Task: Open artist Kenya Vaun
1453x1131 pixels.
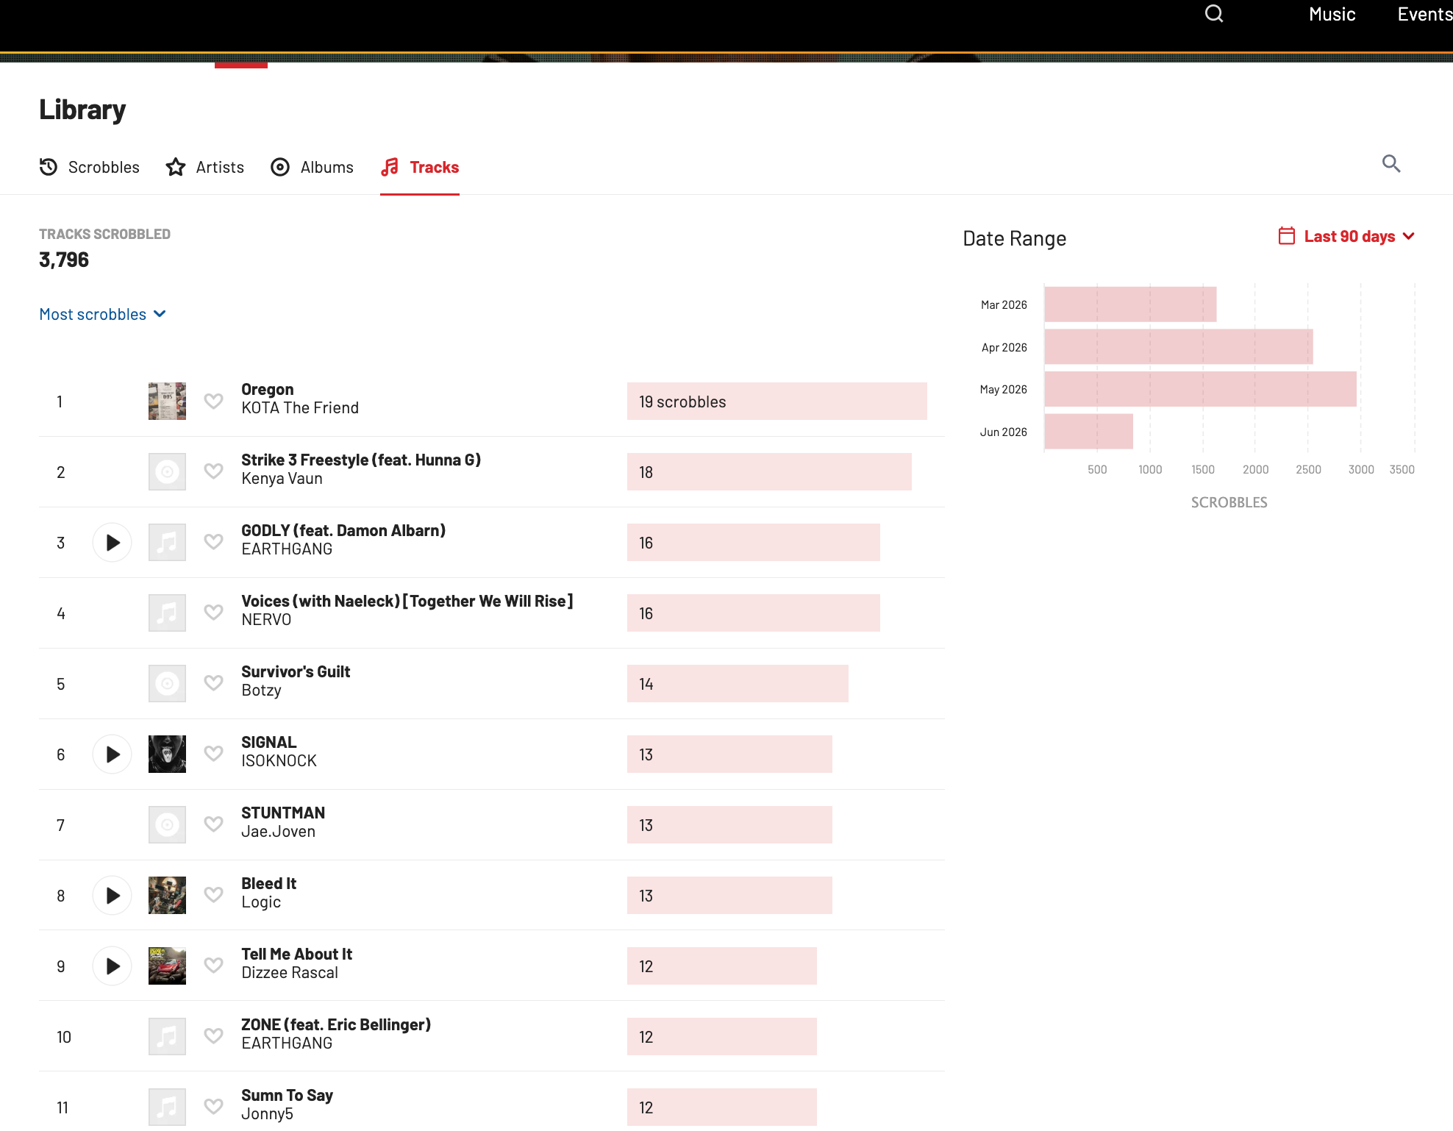Action: tap(282, 479)
